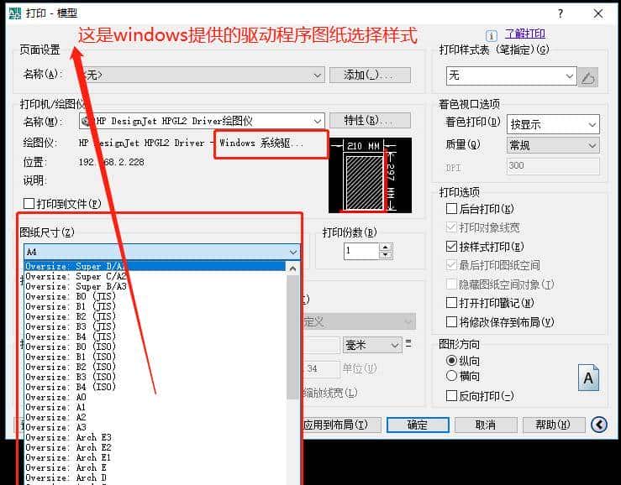Click the paper list scrollbar thumb
The image size is (621, 485).
292,337
